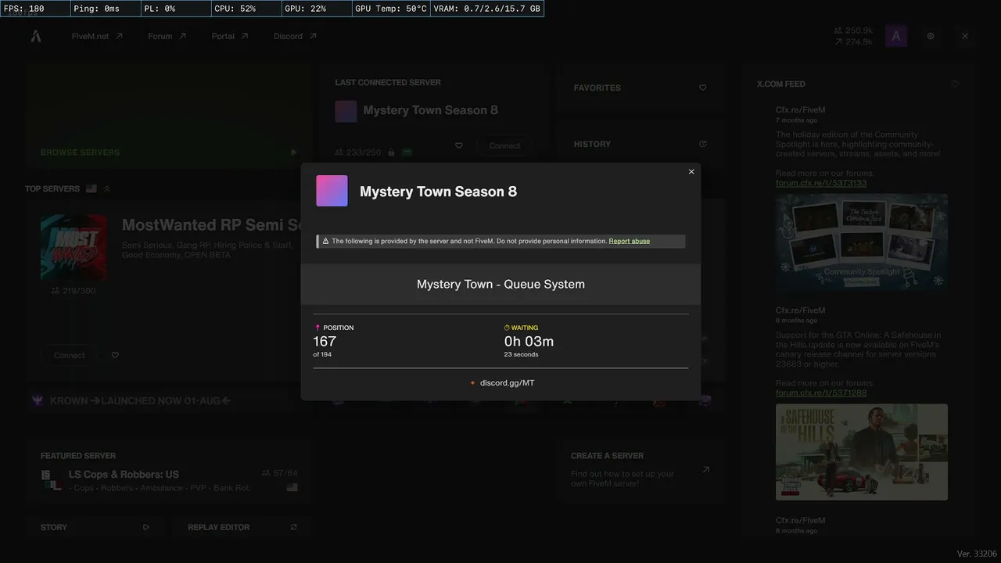Open the Favorites panel
1001x563 pixels.
640,88
